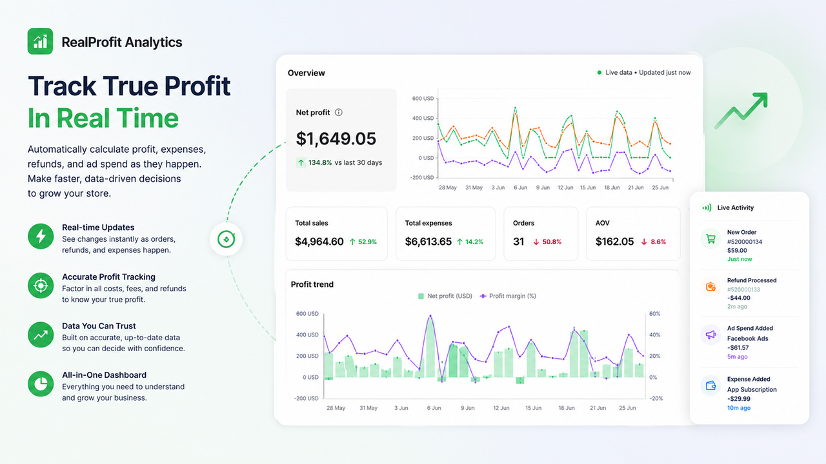Open the Orders metric card
This screenshot has height=464, width=826.
click(541, 233)
